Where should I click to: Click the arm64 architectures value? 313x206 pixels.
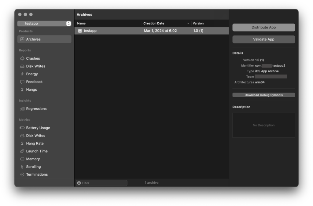pyautogui.click(x=260, y=82)
